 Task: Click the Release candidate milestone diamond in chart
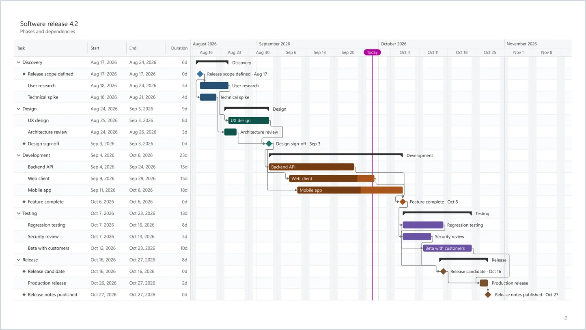click(x=443, y=272)
